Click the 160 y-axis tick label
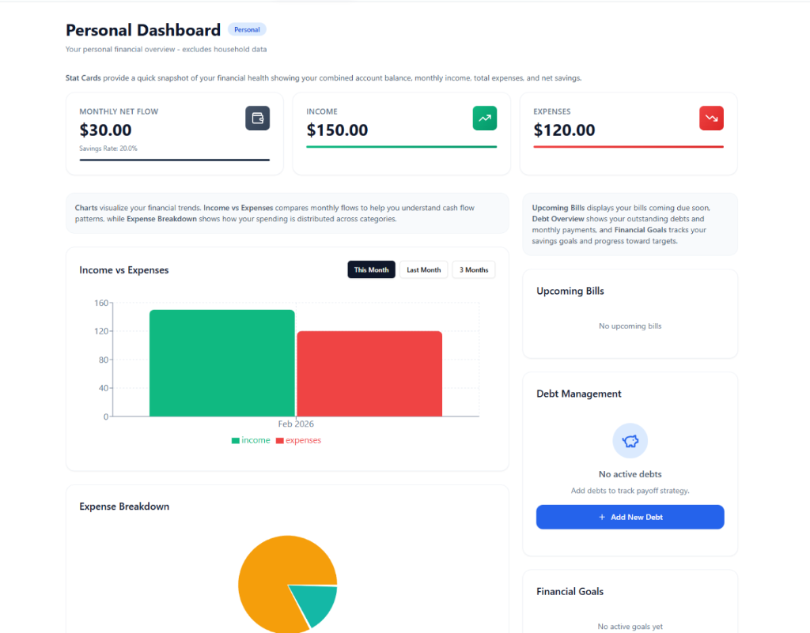 click(x=101, y=303)
